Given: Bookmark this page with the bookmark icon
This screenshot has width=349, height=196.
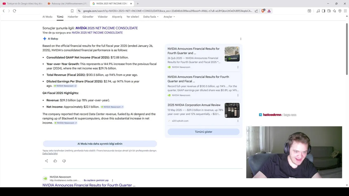Looking at the screenshot, I should pos(72,11).
